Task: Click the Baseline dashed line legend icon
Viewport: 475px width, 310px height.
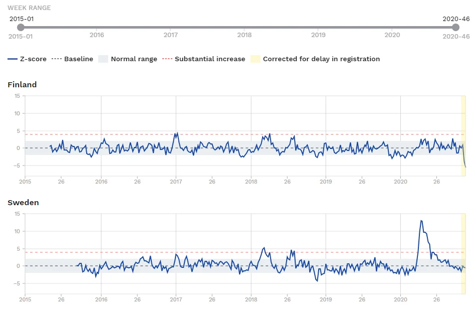Action: click(57, 59)
